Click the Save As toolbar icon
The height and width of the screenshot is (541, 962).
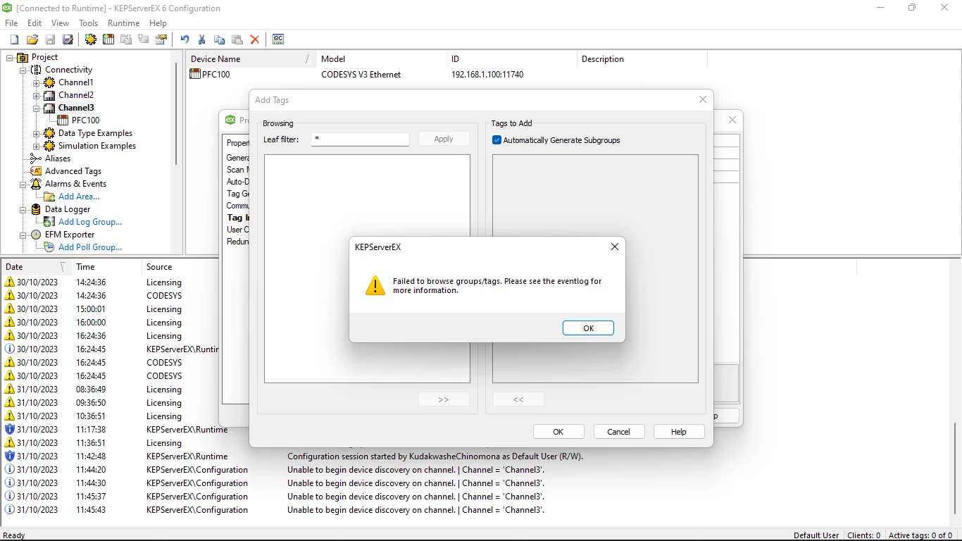(68, 39)
